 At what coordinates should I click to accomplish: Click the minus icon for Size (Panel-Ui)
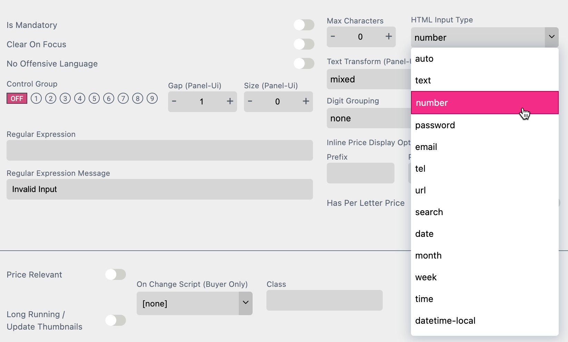[x=250, y=101]
